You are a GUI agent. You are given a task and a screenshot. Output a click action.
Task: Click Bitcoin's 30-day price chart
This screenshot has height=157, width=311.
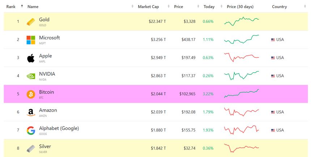[242, 93]
